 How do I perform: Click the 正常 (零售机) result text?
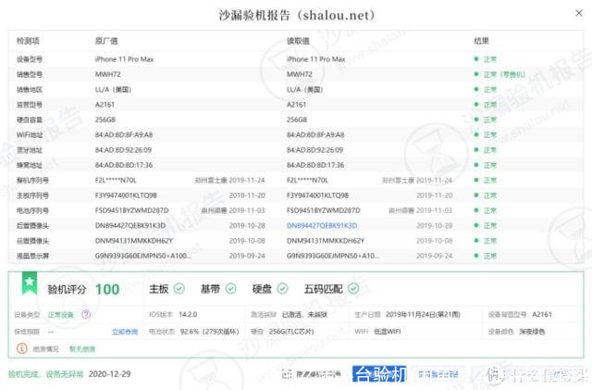point(504,74)
